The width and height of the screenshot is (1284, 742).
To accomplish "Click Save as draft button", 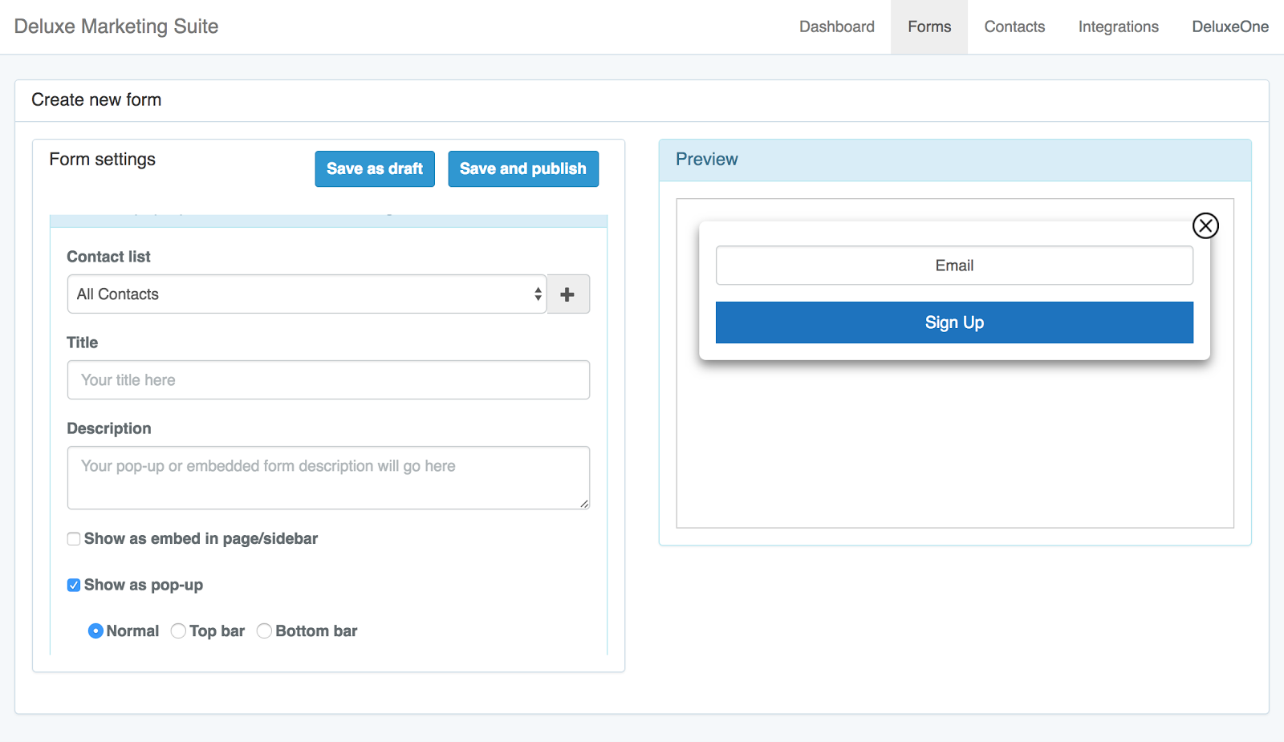I will (375, 168).
